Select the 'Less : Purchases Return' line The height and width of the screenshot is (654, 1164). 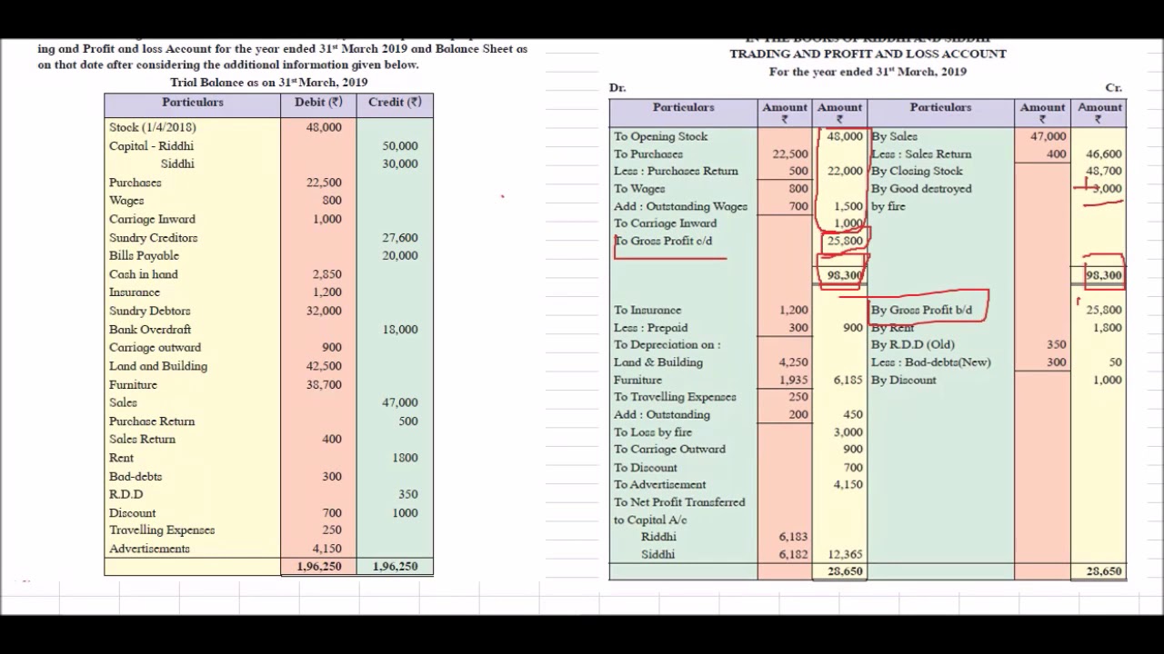(676, 171)
